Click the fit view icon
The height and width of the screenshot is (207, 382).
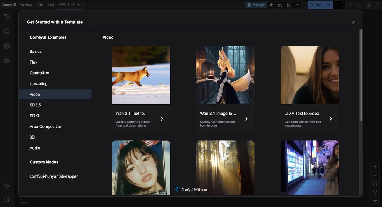[x=375, y=184]
